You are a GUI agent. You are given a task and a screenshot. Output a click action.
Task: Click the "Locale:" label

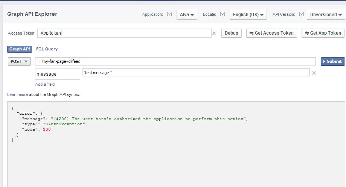[x=209, y=14]
